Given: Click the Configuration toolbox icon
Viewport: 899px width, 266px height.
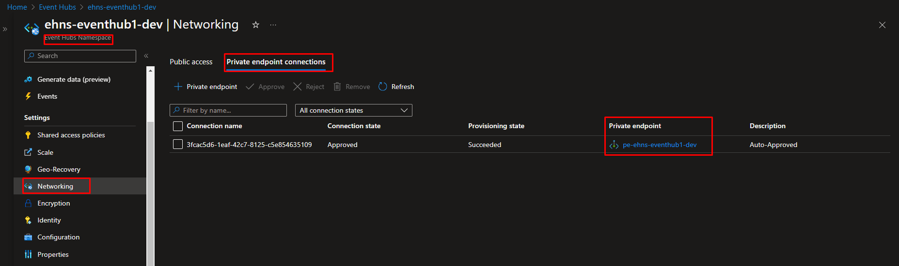Looking at the screenshot, I should click(x=28, y=237).
